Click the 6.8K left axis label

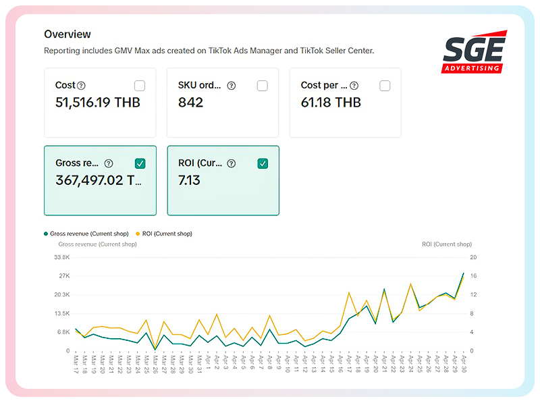[63, 332]
